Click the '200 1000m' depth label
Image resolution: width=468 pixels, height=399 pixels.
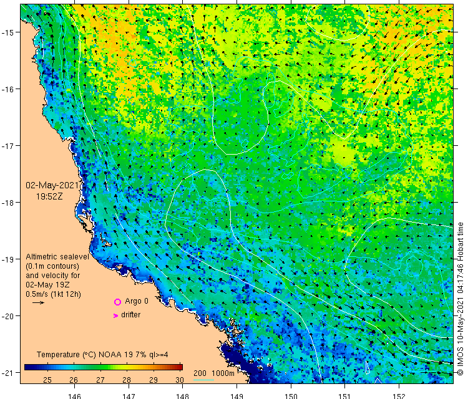213,373
